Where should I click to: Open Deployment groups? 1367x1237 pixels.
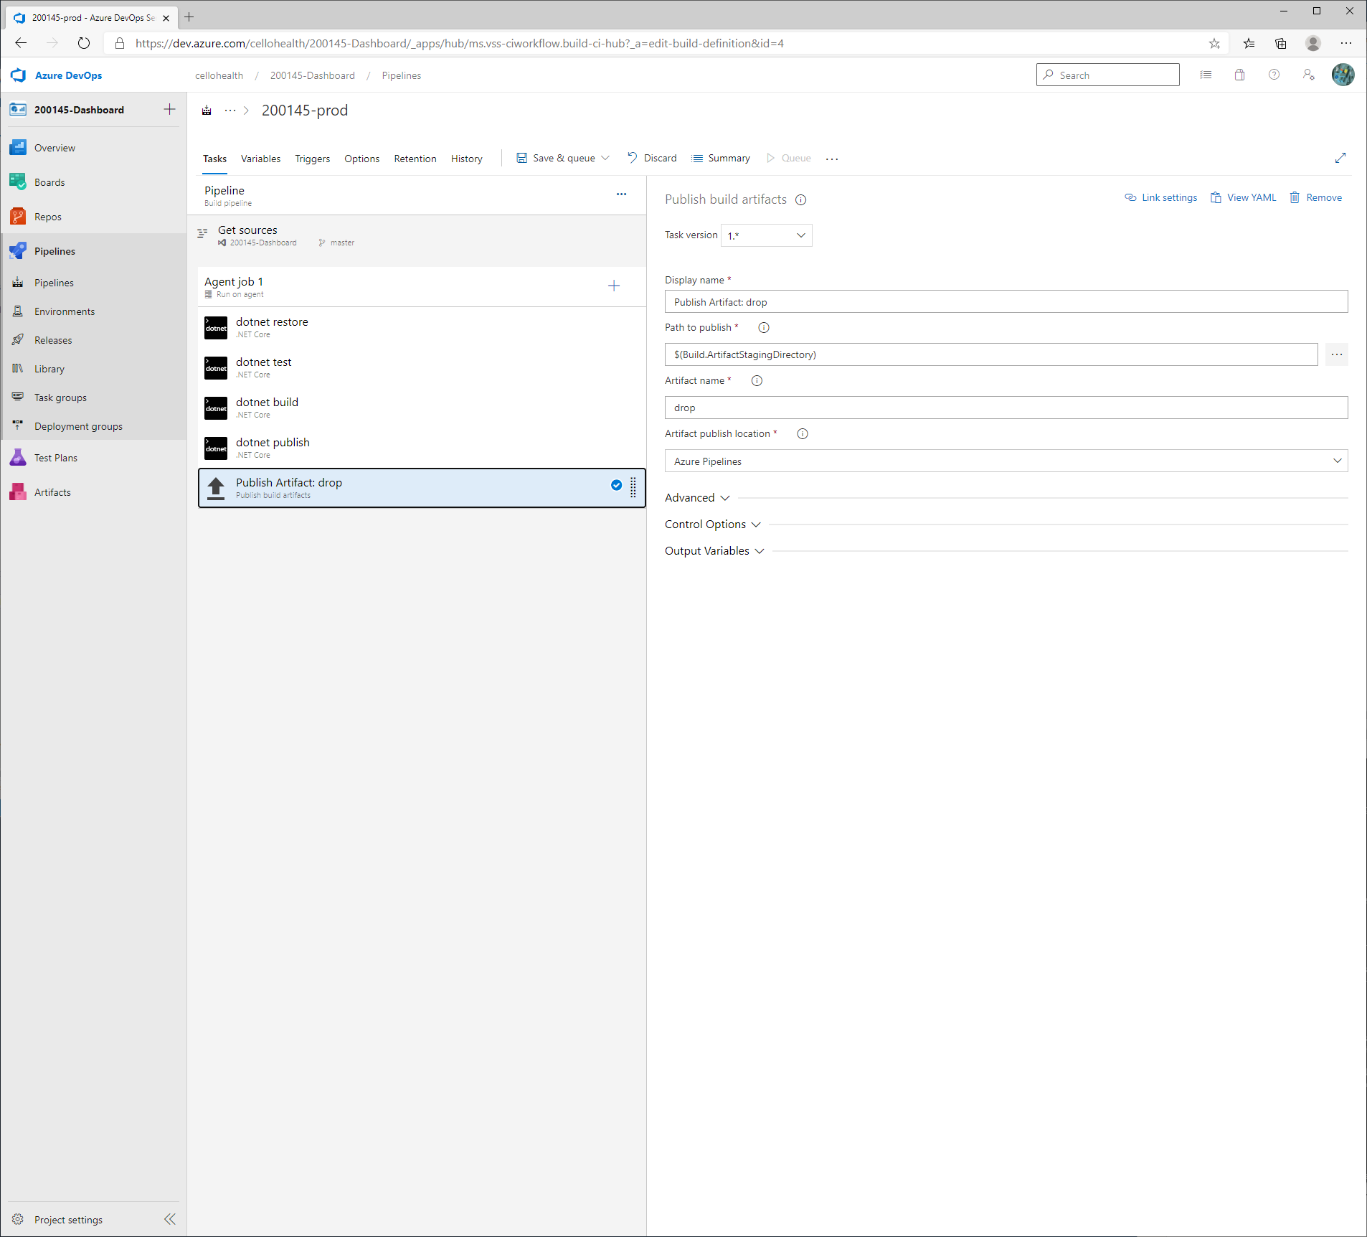[78, 425]
